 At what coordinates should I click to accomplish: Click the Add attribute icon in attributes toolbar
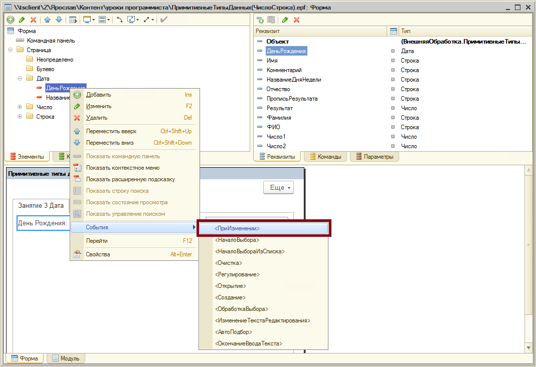point(260,20)
